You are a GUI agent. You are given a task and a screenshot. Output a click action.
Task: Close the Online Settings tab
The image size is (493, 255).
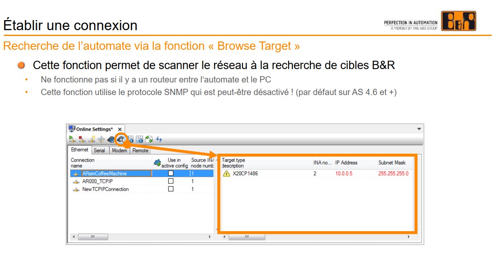point(120,129)
